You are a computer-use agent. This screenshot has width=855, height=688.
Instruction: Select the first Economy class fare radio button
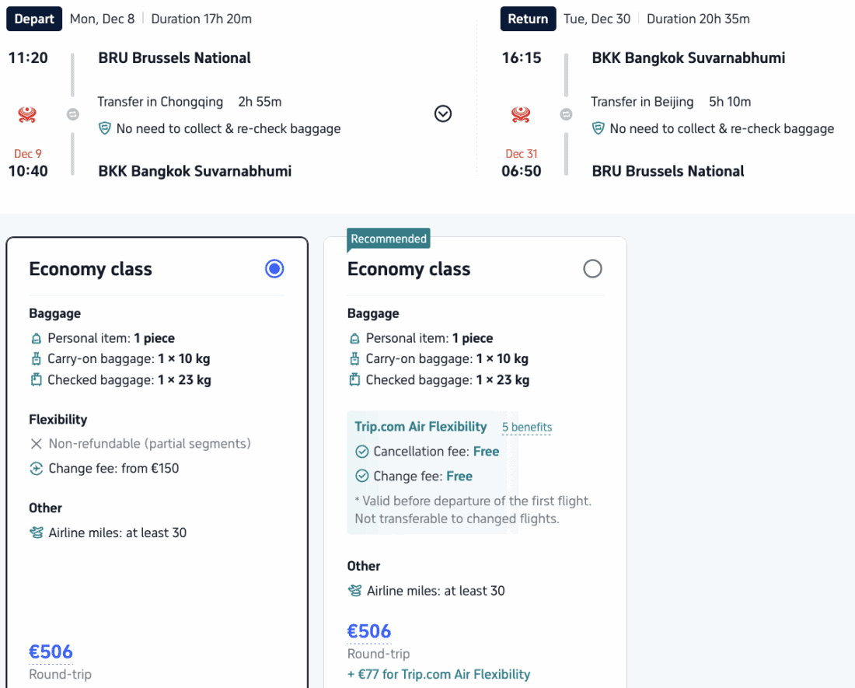pyautogui.click(x=274, y=269)
